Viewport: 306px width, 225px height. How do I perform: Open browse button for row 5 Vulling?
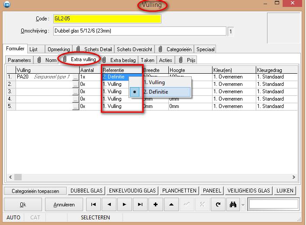point(75,107)
